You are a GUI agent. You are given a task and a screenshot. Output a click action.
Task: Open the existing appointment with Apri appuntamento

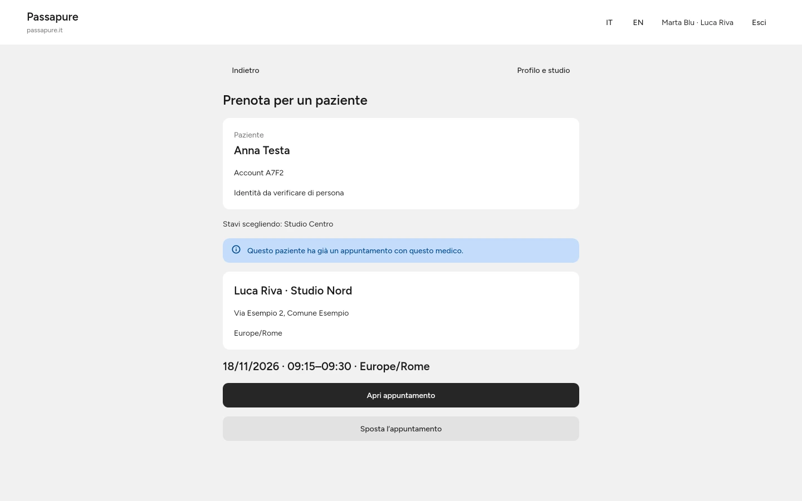click(x=401, y=395)
